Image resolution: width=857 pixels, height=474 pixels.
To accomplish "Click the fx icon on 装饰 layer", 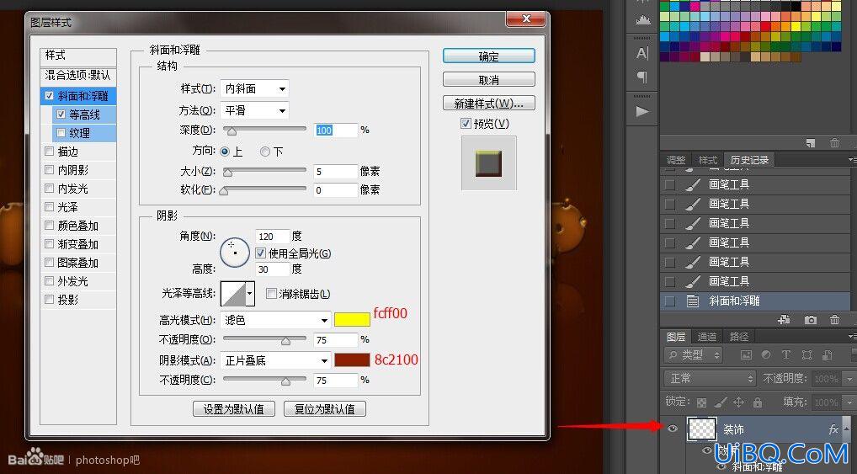I will [833, 429].
